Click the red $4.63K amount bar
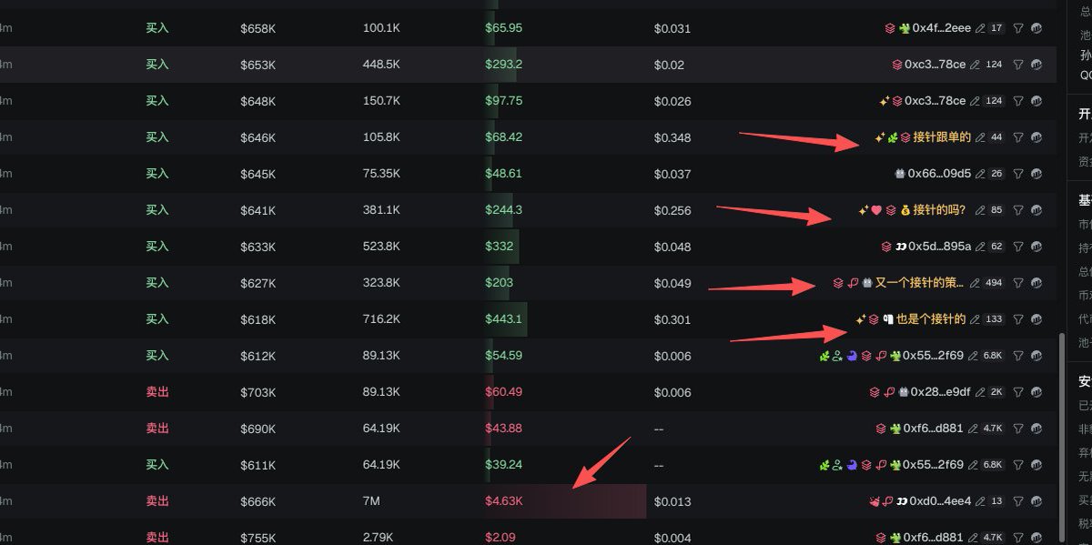This screenshot has height=545, width=1092. pos(565,501)
